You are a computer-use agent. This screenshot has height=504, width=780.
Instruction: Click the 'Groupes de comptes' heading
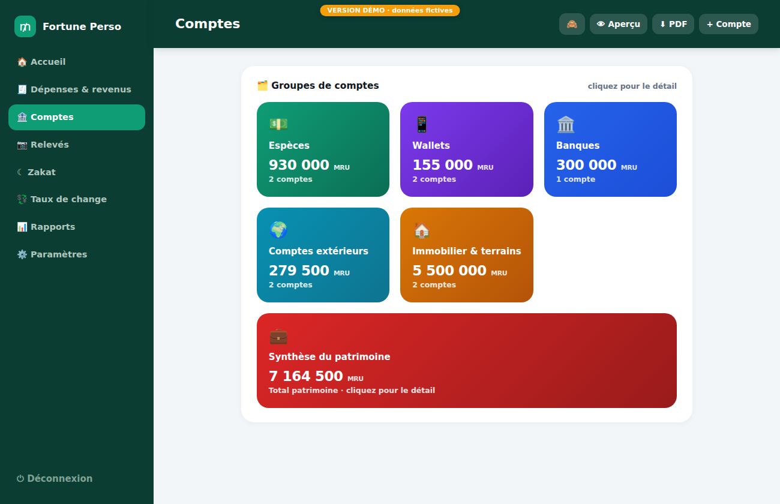tap(325, 86)
